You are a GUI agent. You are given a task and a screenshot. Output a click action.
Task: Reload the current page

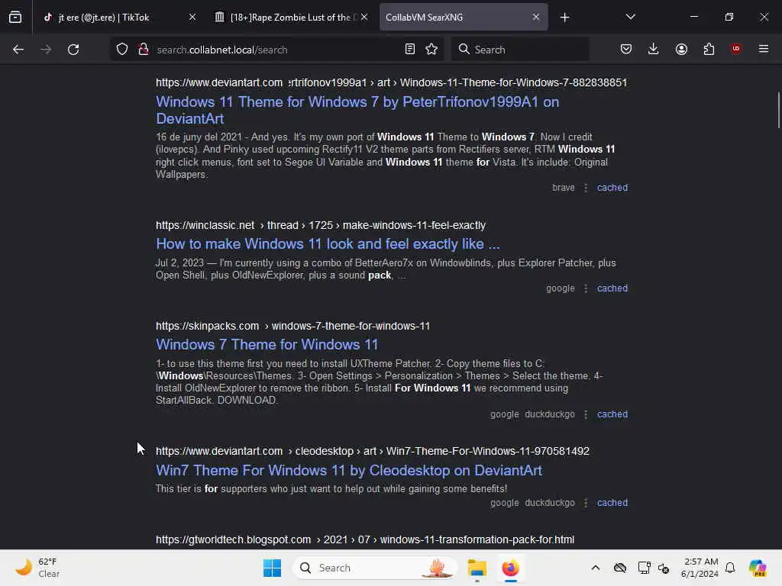(73, 50)
